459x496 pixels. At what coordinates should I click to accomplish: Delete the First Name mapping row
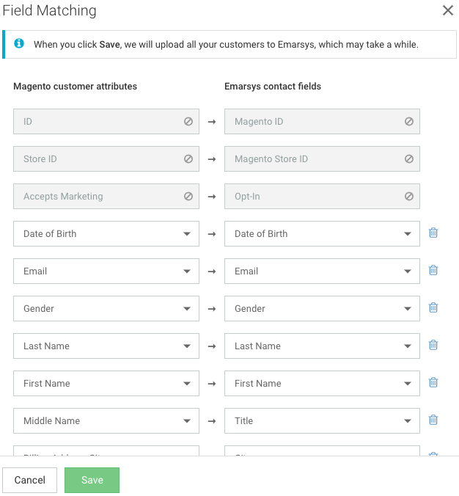433,382
